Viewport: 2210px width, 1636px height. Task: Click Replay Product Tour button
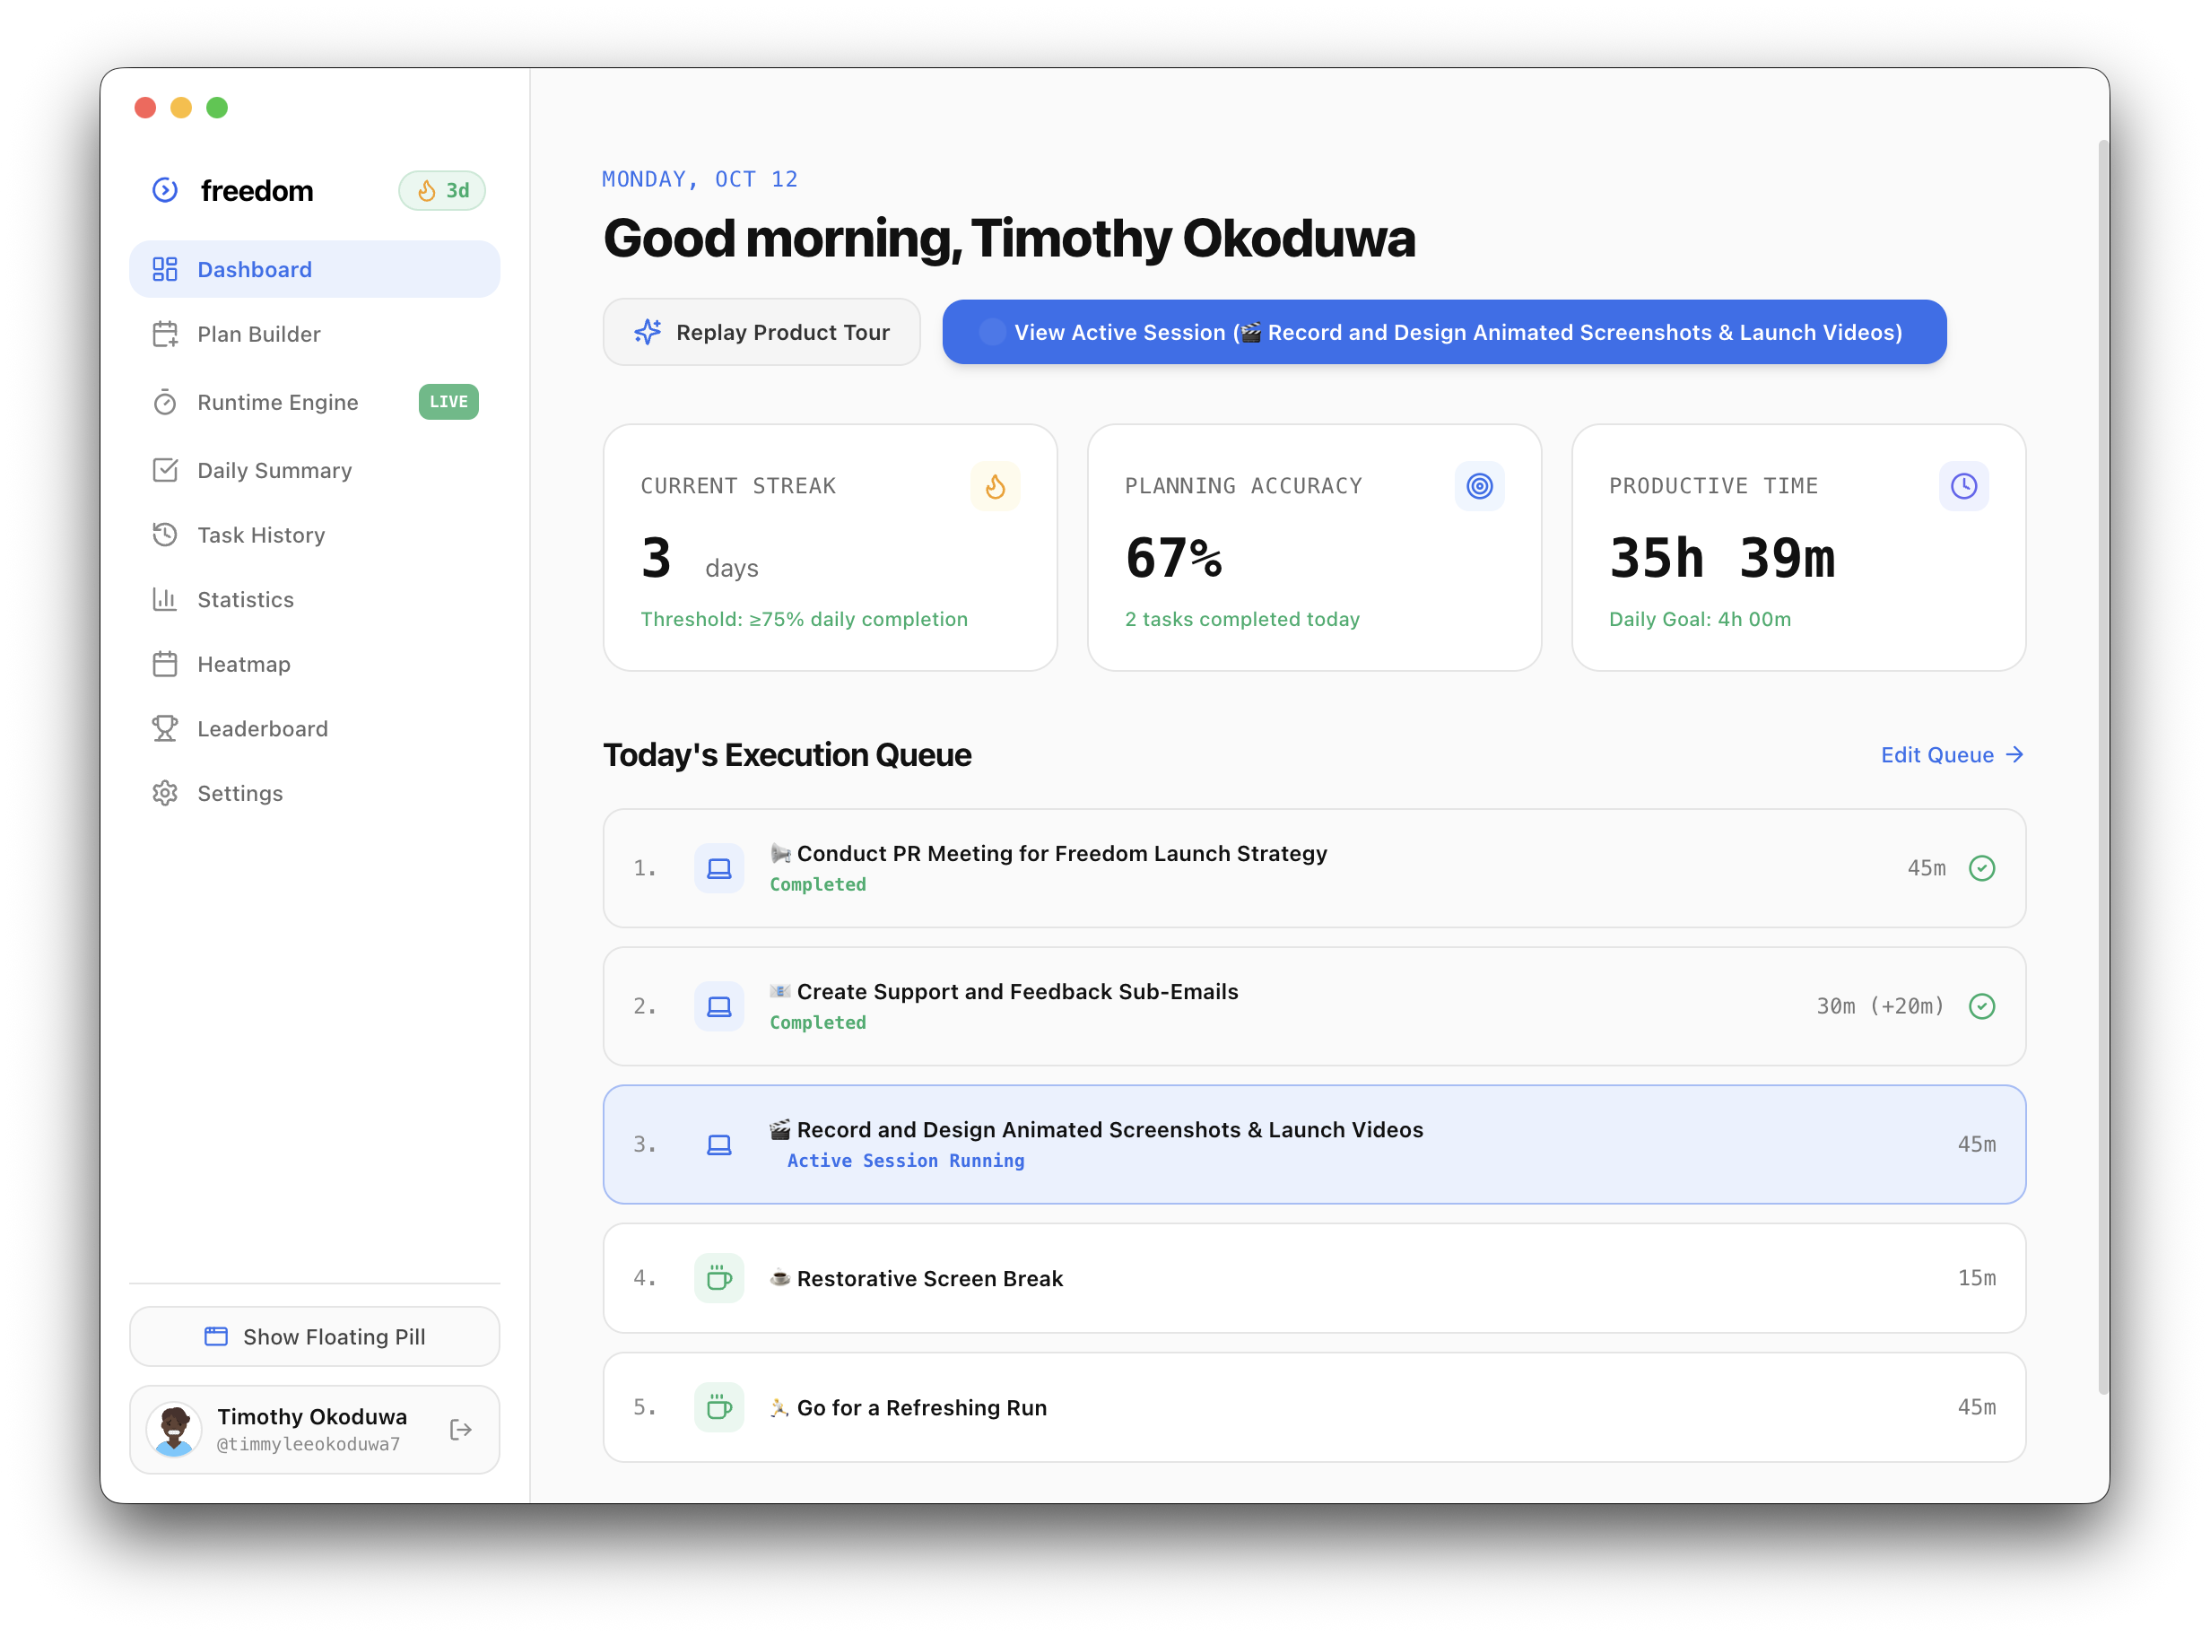point(761,332)
